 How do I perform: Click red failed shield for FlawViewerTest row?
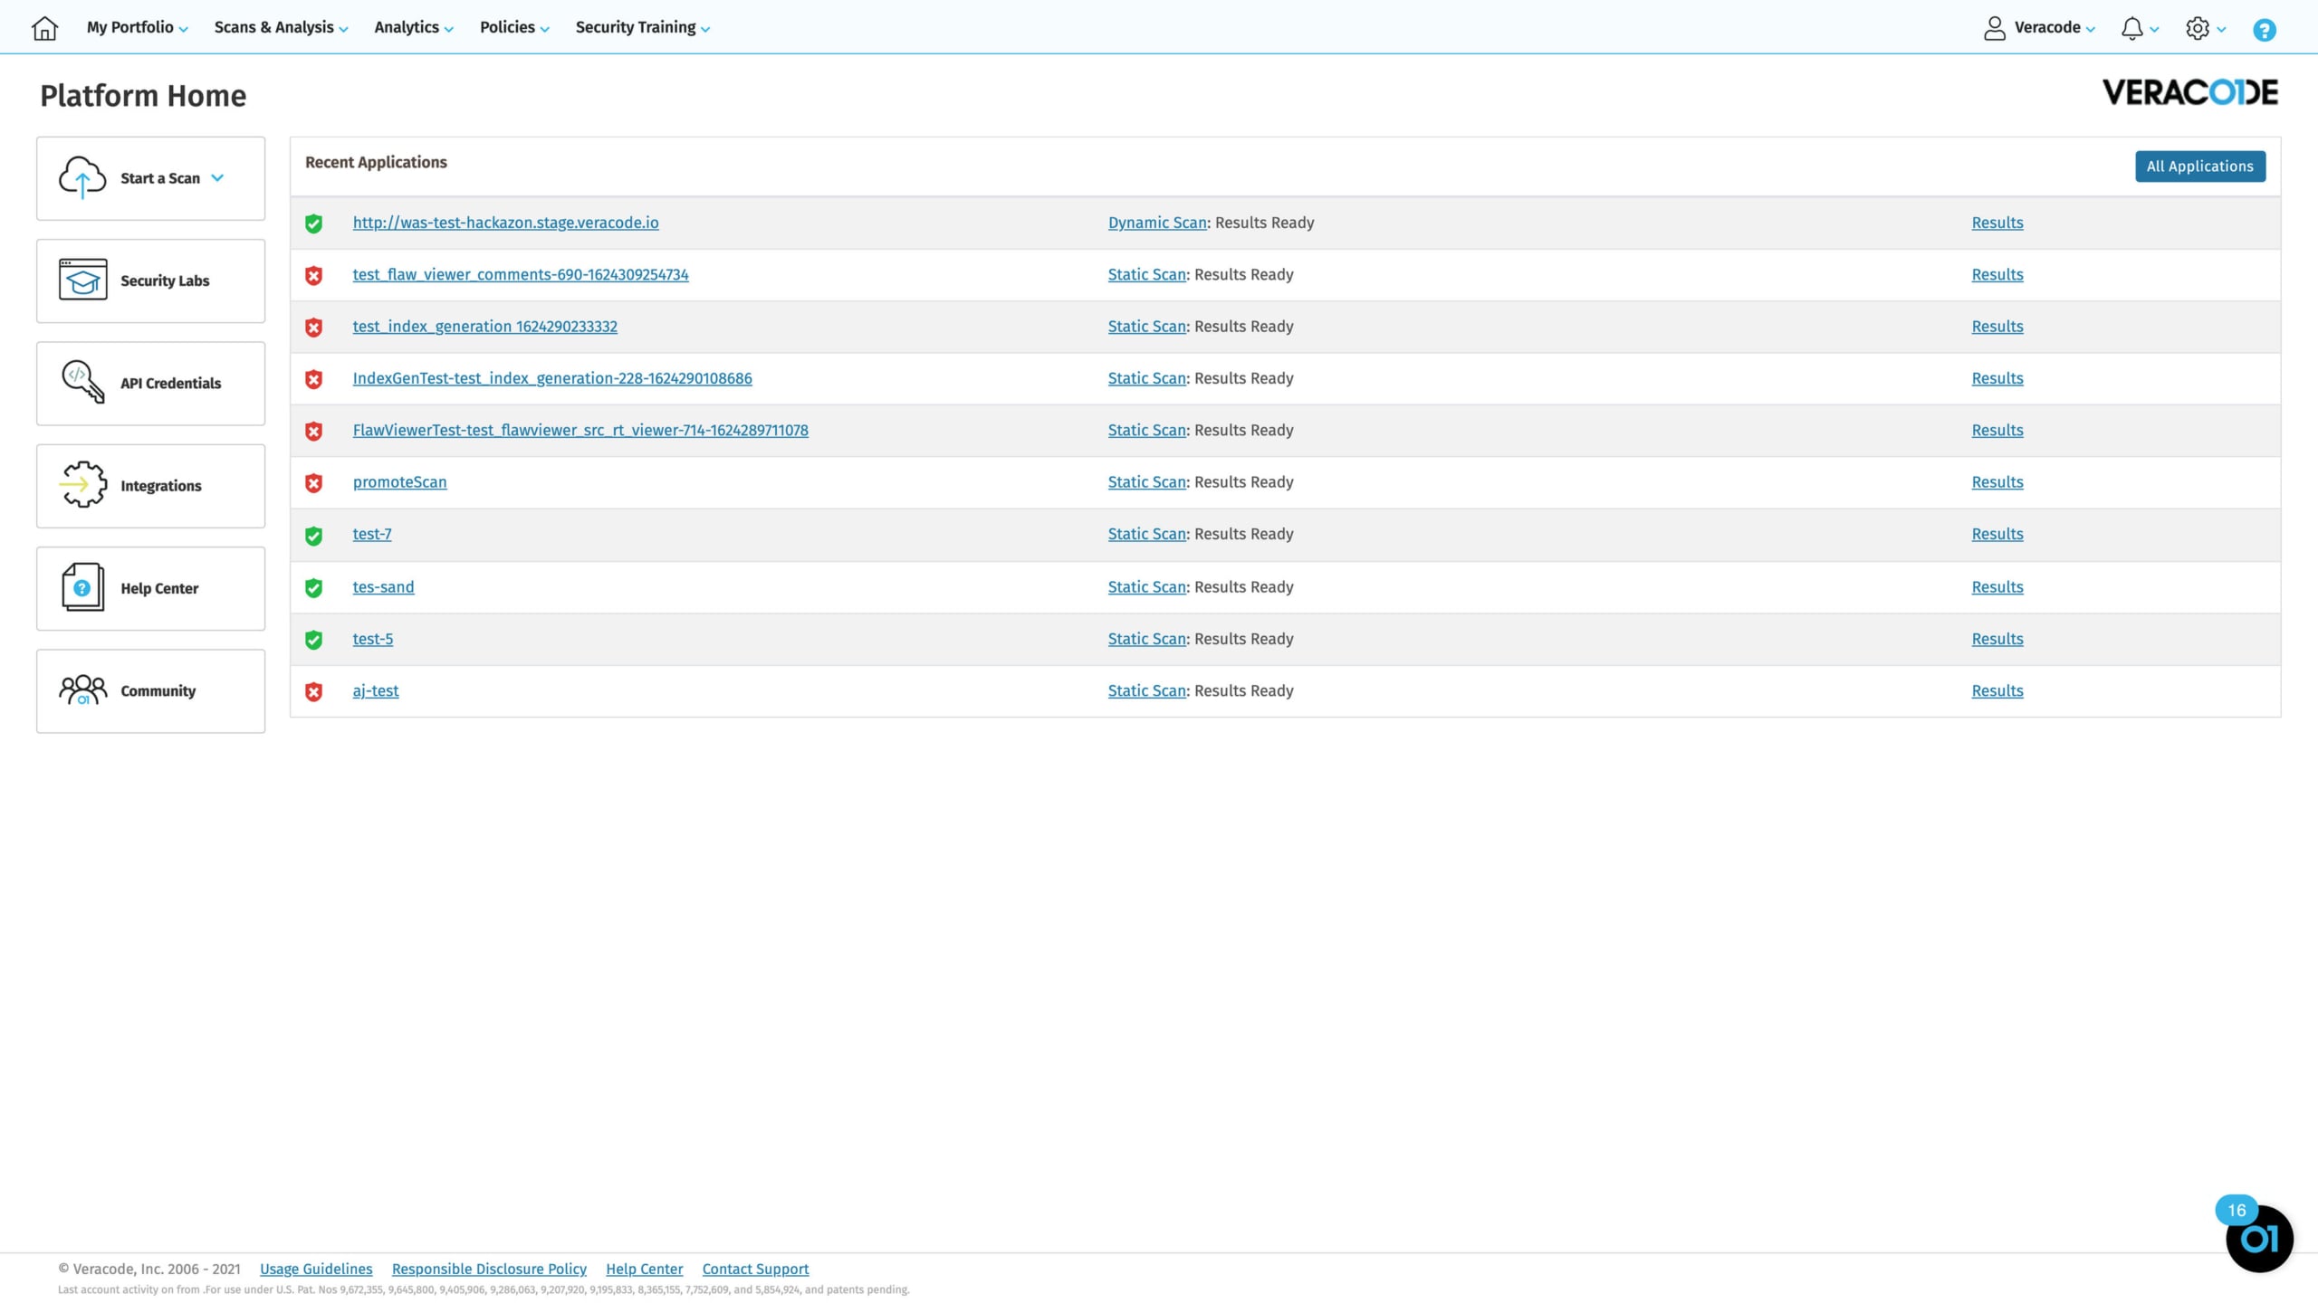pos(313,431)
